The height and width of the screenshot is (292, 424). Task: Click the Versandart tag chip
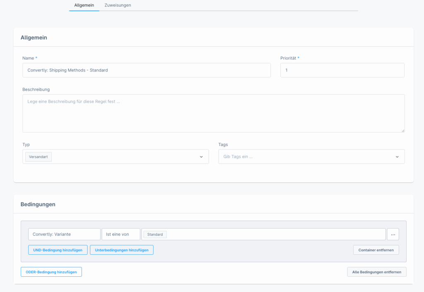(39, 157)
